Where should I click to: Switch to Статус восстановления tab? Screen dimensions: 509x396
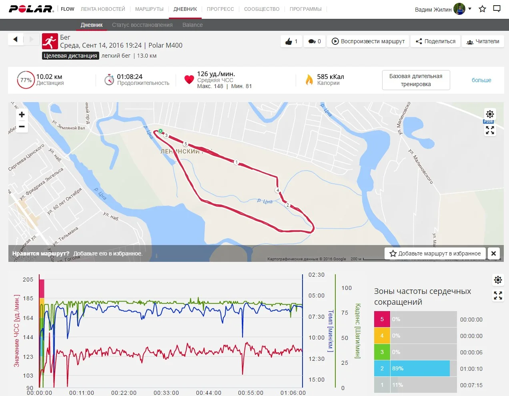tap(142, 25)
